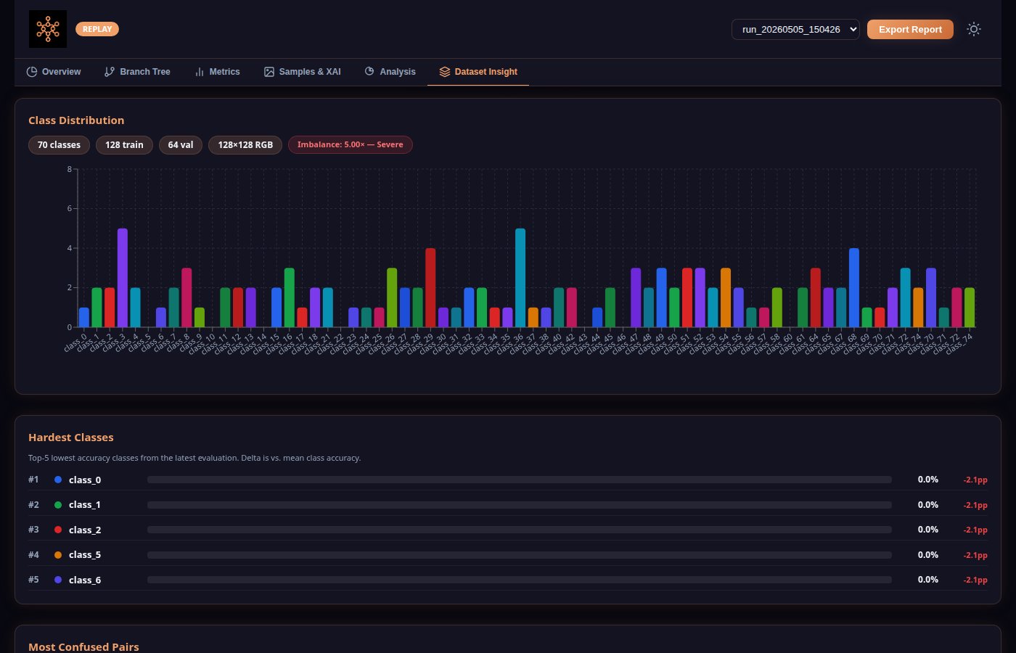This screenshot has height=653, width=1016.
Task: Click the blue bar for class_68
Action: (x=854, y=288)
